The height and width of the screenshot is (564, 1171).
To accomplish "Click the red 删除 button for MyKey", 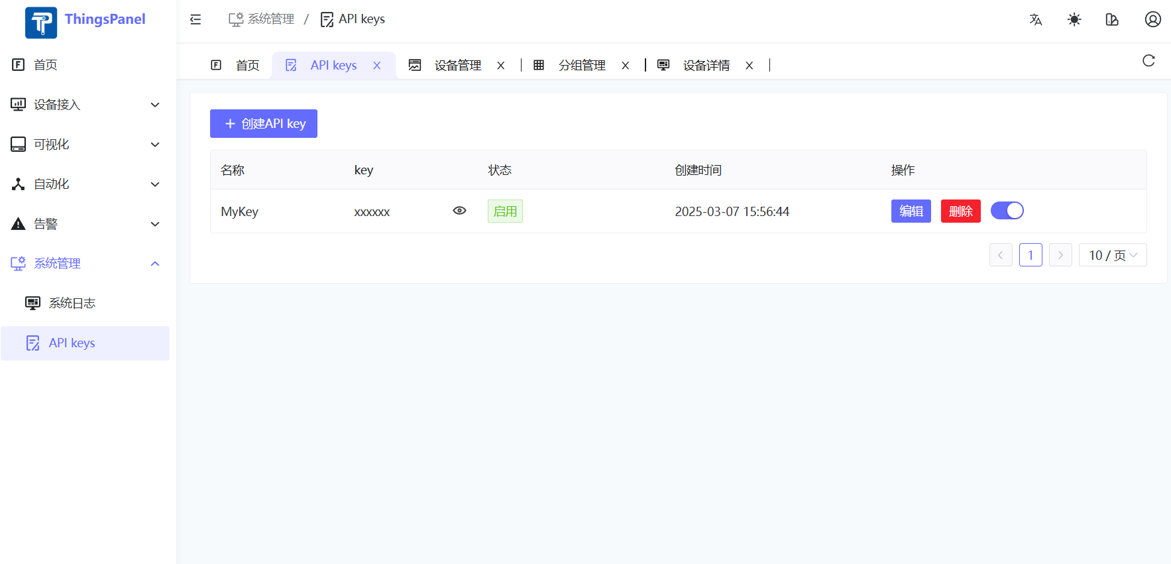I will pos(960,211).
